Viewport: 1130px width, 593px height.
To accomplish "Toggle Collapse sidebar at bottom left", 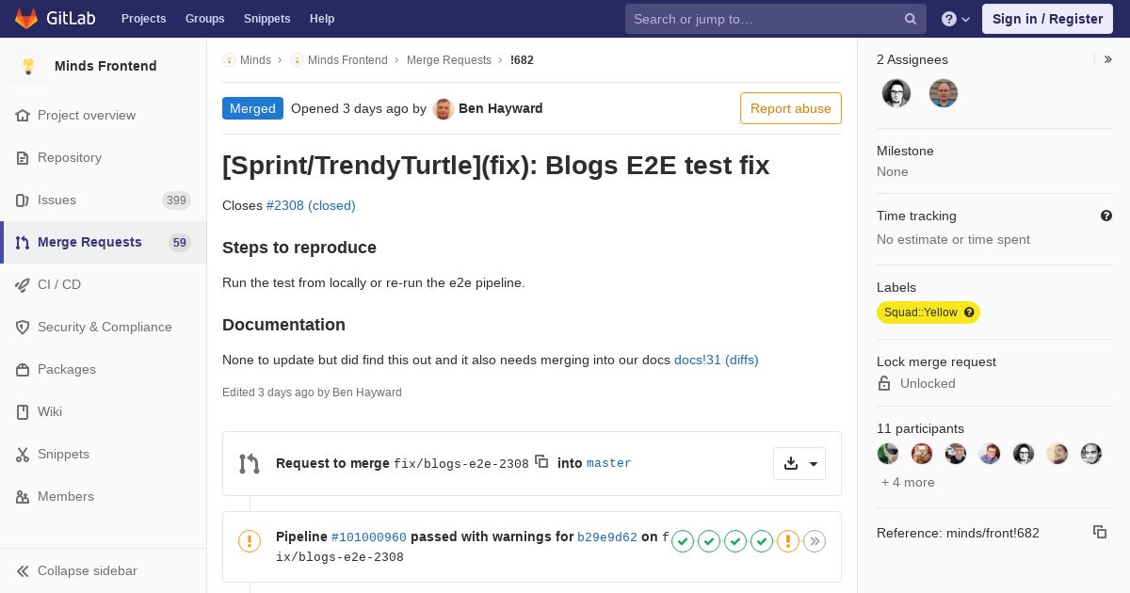I will [x=77, y=570].
